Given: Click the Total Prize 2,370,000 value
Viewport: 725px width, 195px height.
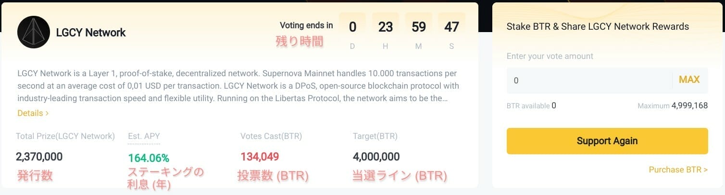Looking at the screenshot, I should tap(39, 157).
